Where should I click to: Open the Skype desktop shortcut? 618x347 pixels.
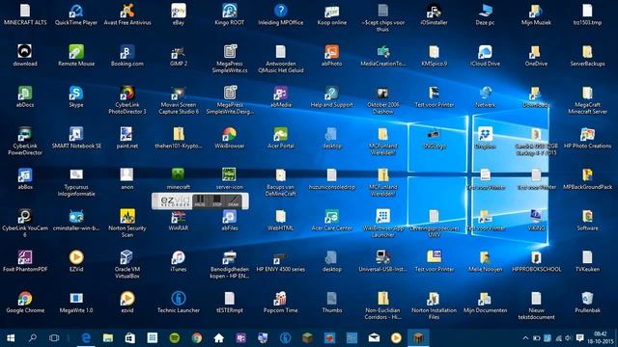pyautogui.click(x=76, y=96)
